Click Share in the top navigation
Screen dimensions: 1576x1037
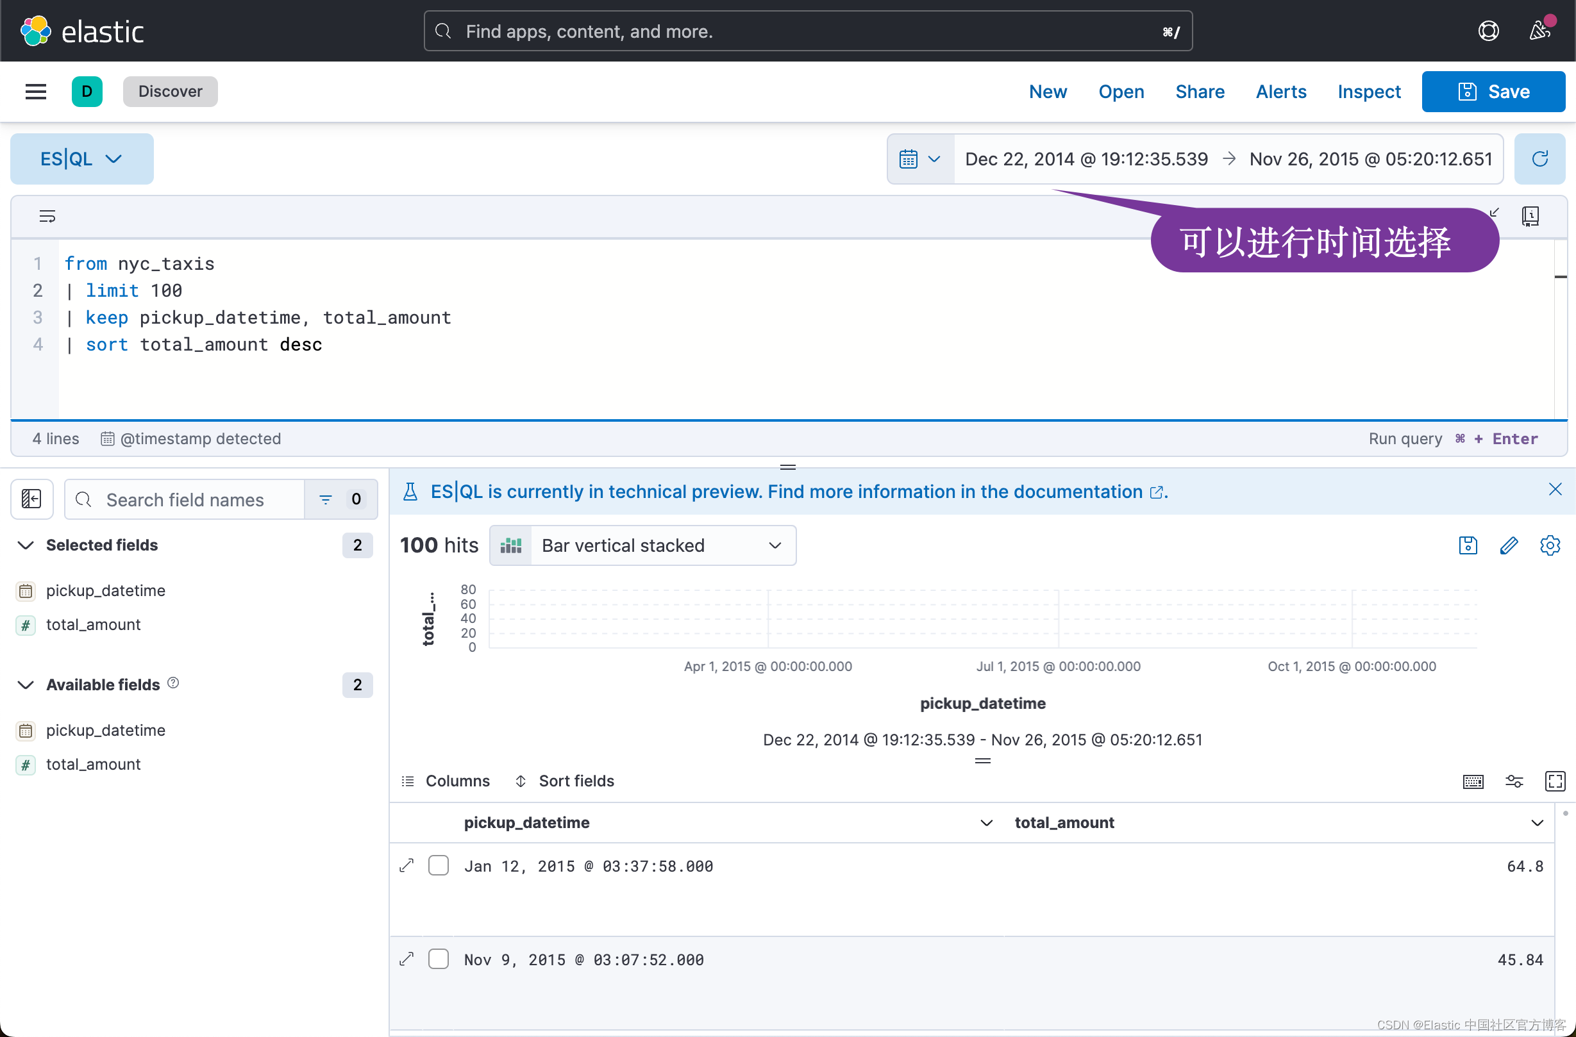pos(1199,91)
